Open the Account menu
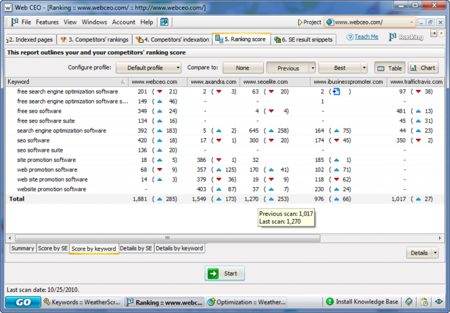This screenshot has height=313, width=450. click(x=124, y=22)
